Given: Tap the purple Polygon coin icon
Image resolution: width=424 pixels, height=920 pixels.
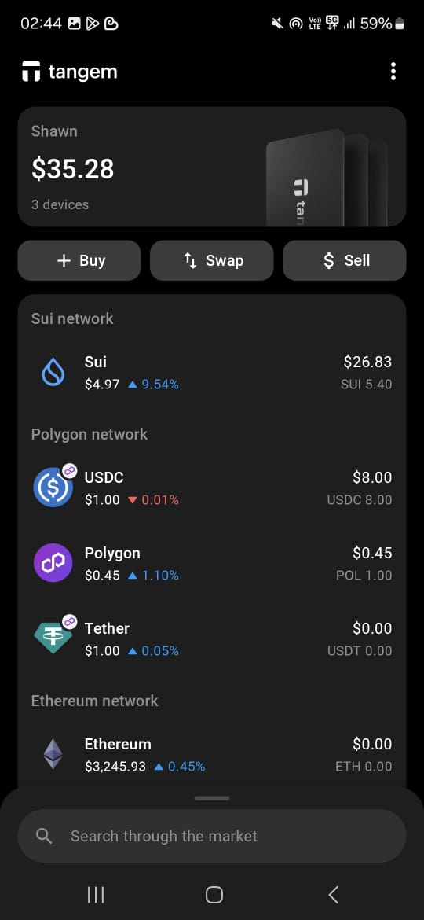Looking at the screenshot, I should click(x=53, y=563).
